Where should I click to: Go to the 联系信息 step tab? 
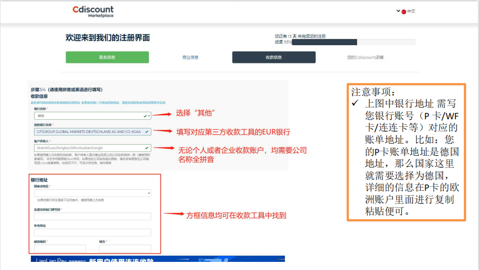pos(107,57)
